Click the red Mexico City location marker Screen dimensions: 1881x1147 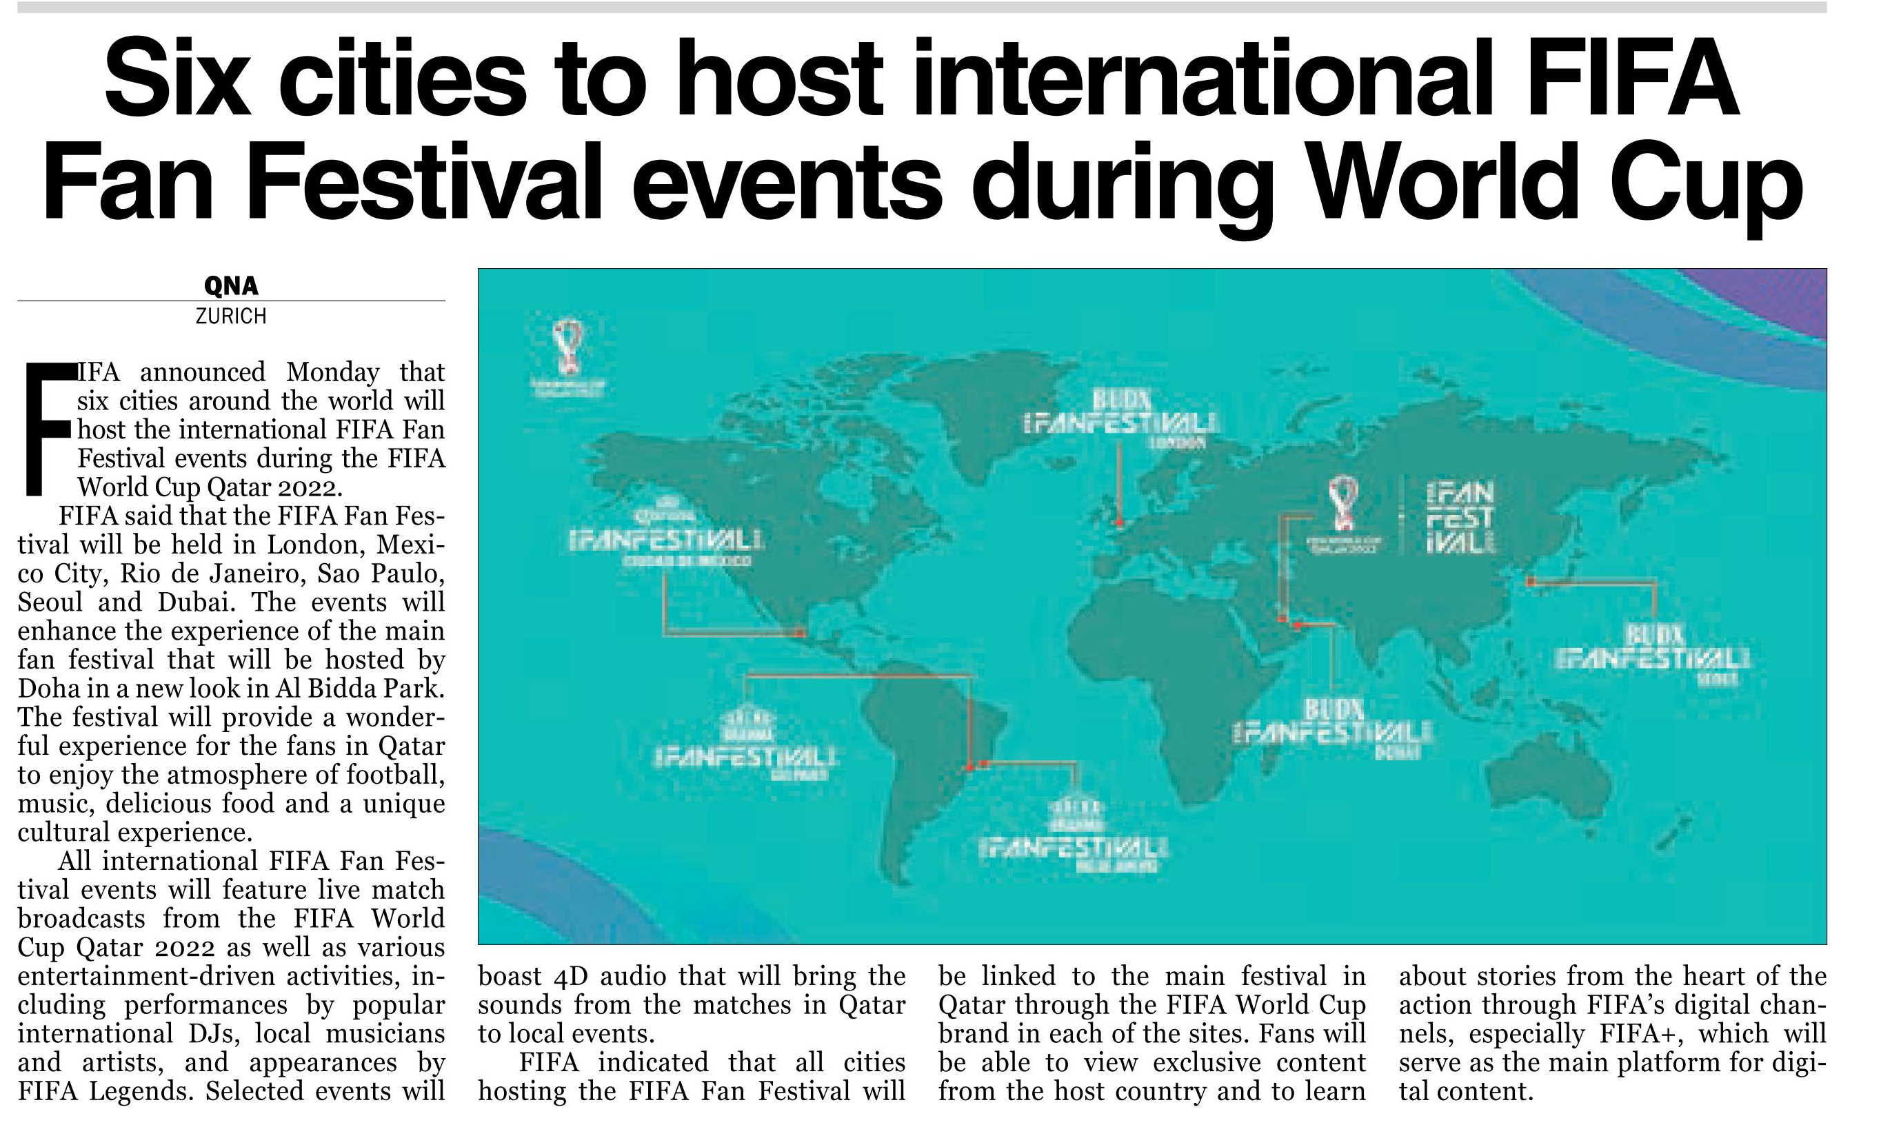click(800, 633)
